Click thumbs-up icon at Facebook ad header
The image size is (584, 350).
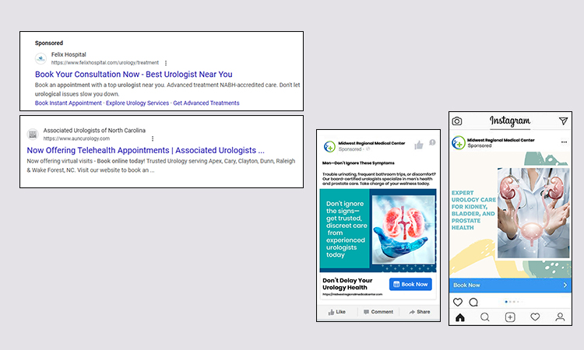point(419,145)
